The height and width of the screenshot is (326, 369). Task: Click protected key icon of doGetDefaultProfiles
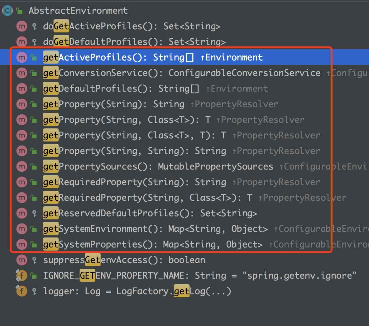34,42
